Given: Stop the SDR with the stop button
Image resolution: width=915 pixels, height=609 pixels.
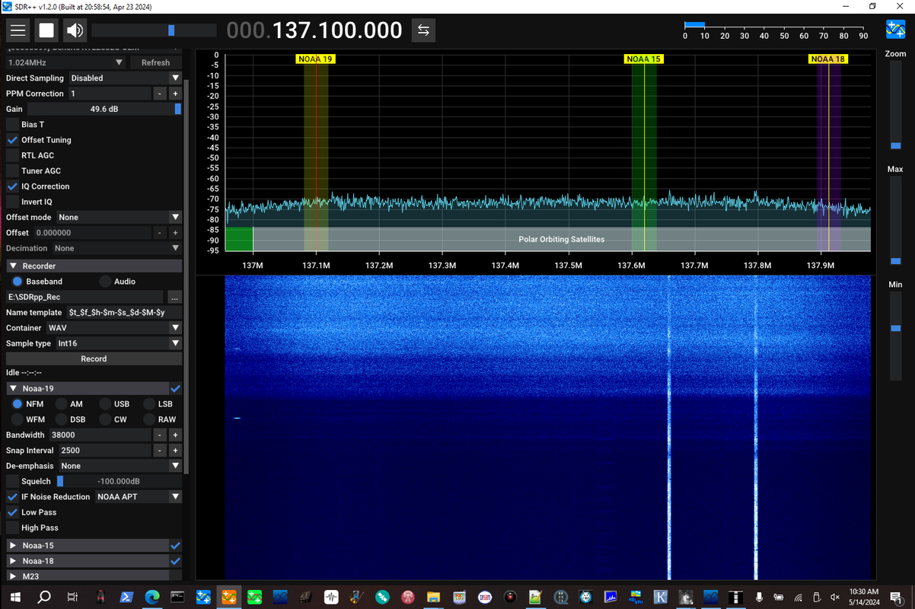Looking at the screenshot, I should [x=46, y=30].
